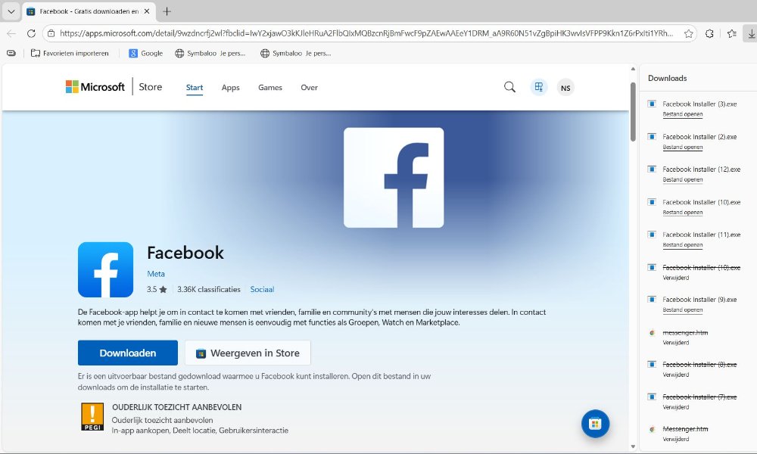The height and width of the screenshot is (454, 757).
Task: Click the Microsoft logo in header
Action: tap(95, 87)
